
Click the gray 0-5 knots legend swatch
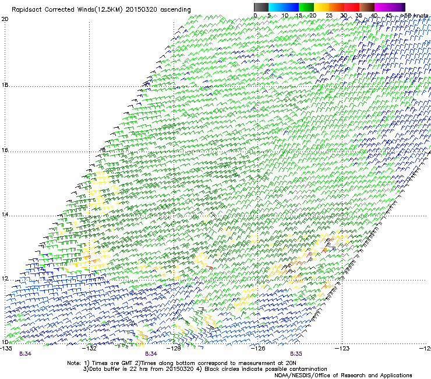261,7
